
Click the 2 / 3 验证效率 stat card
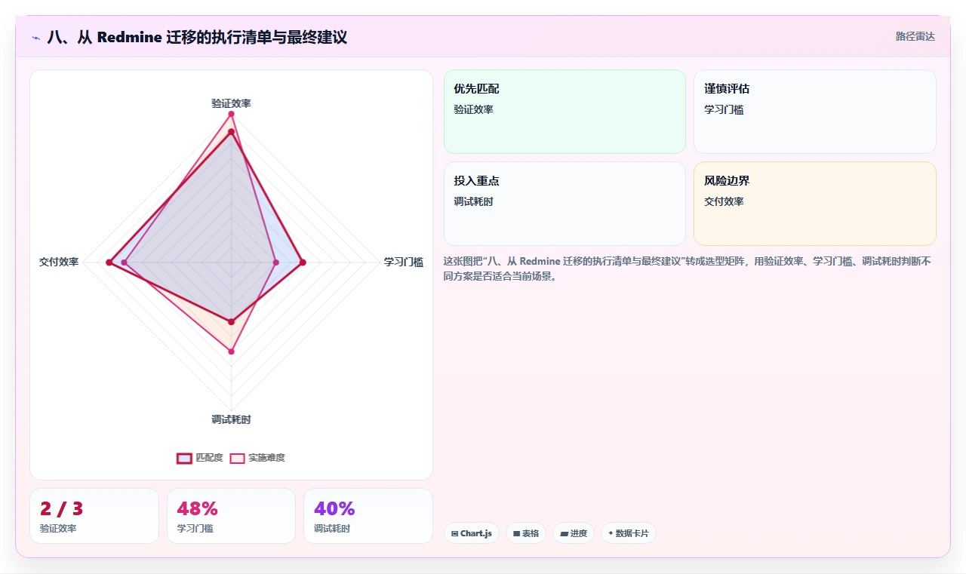click(94, 516)
